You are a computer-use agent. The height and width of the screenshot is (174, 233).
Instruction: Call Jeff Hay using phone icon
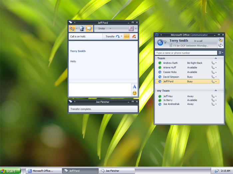[213, 96]
